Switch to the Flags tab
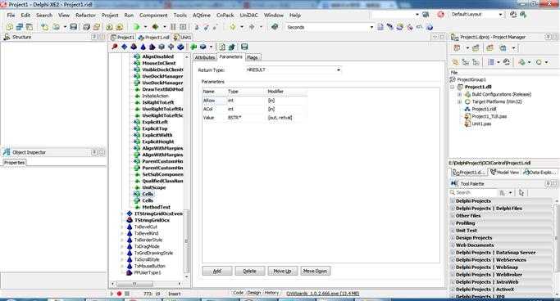 [253, 57]
